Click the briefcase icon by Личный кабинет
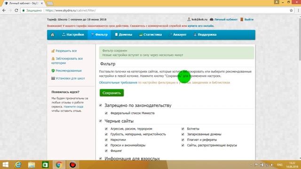 point(212,19)
